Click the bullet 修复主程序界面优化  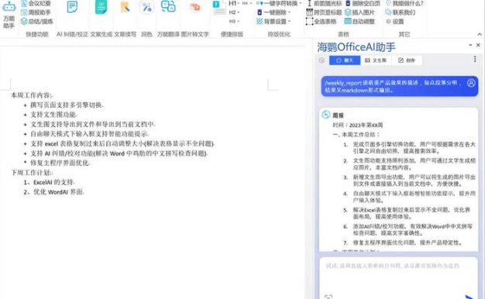point(60,163)
